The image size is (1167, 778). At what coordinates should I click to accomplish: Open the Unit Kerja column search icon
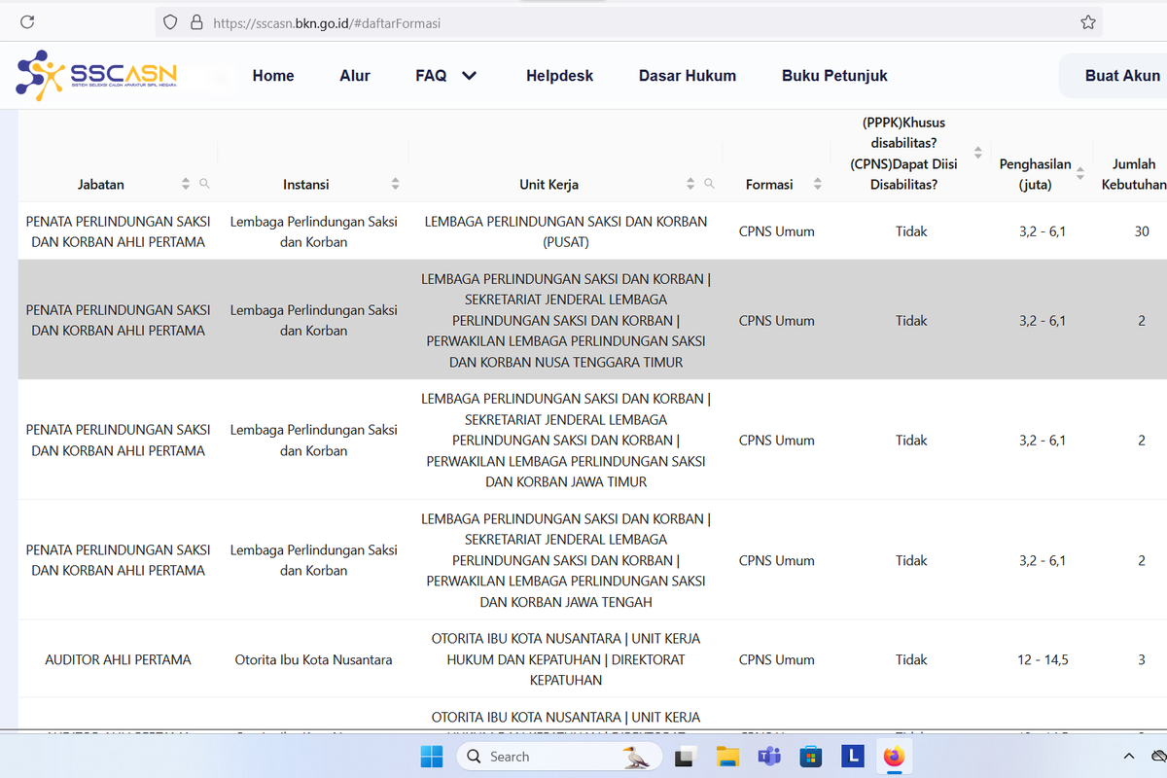(x=709, y=184)
